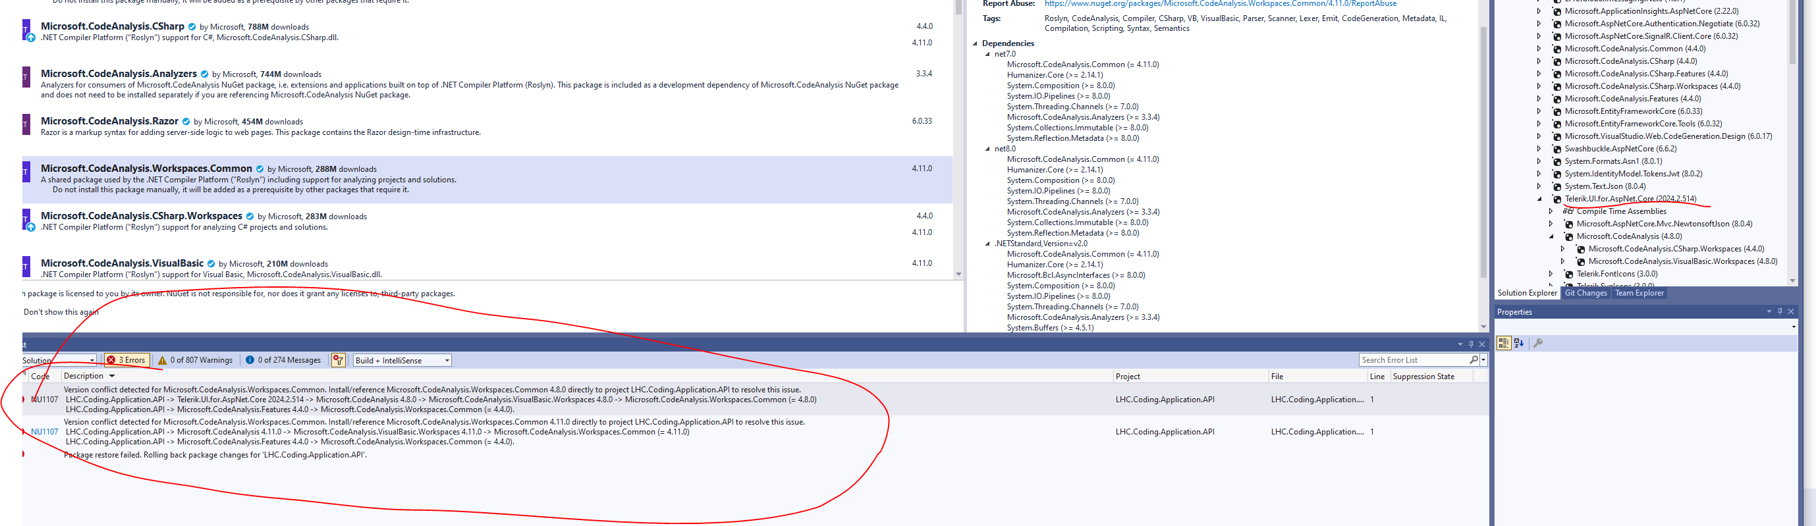Image resolution: width=1816 pixels, height=526 pixels.
Task: Collapse the Microsoft.CodeAnalysis (4.8.0) node
Action: click(x=1551, y=236)
